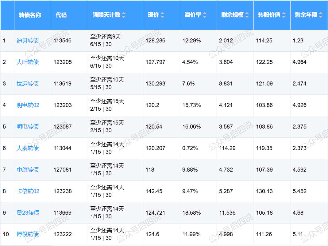Click the 世运转债 bond name

[x=28, y=84]
